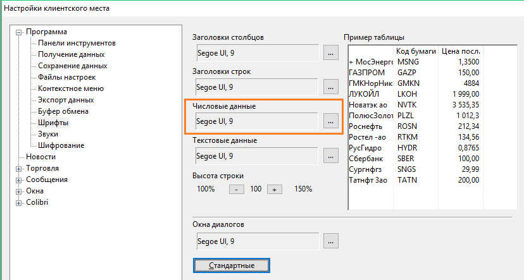Click the Стандартные button
Screen dimensions: 524x280
tap(232, 265)
